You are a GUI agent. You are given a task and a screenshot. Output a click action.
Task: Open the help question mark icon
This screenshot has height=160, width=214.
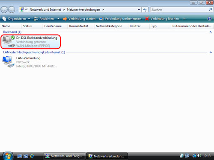(x=209, y=19)
